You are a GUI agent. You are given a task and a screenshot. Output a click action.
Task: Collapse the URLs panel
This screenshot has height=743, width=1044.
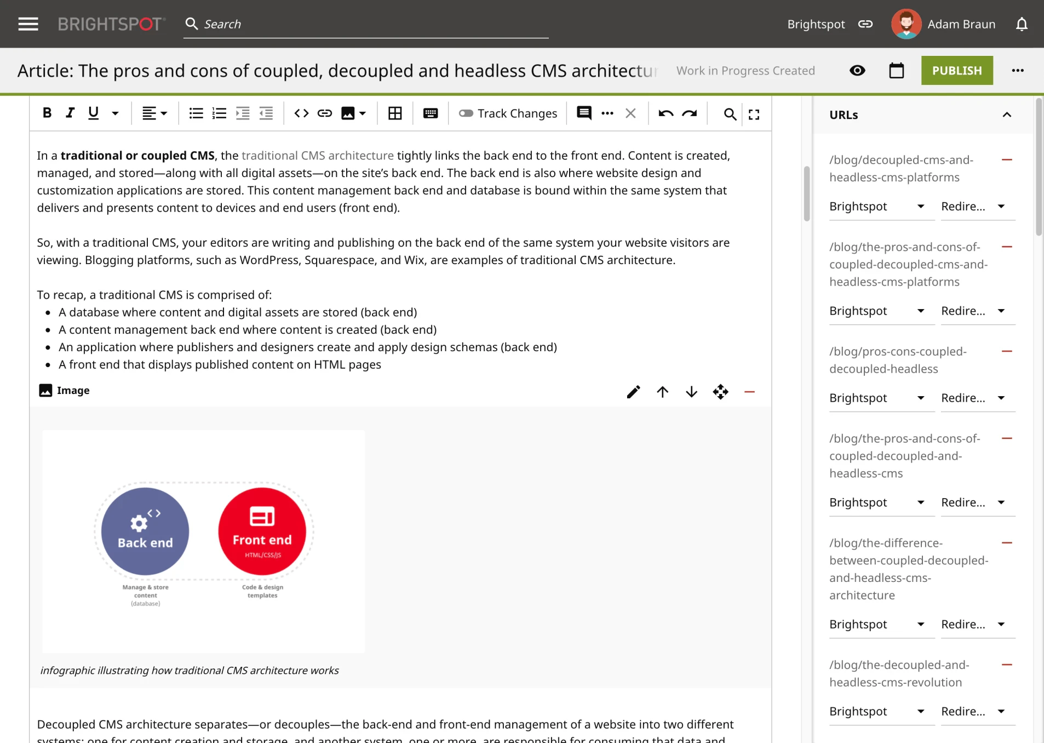1007,115
